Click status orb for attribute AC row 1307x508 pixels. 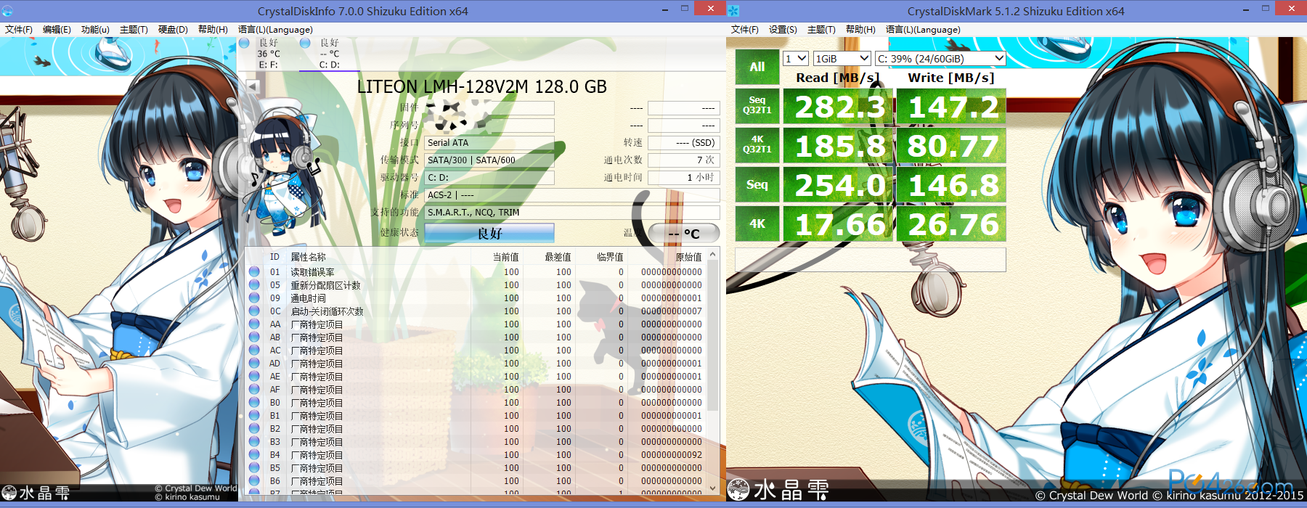(254, 350)
